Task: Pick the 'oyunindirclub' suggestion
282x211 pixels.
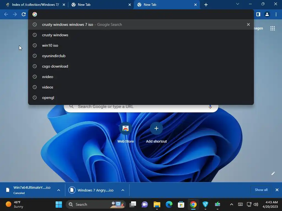Action: point(141,56)
